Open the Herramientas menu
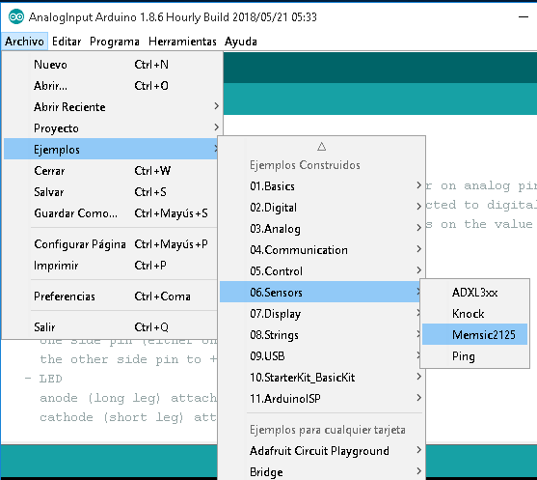This screenshot has height=480, width=537. point(182,42)
